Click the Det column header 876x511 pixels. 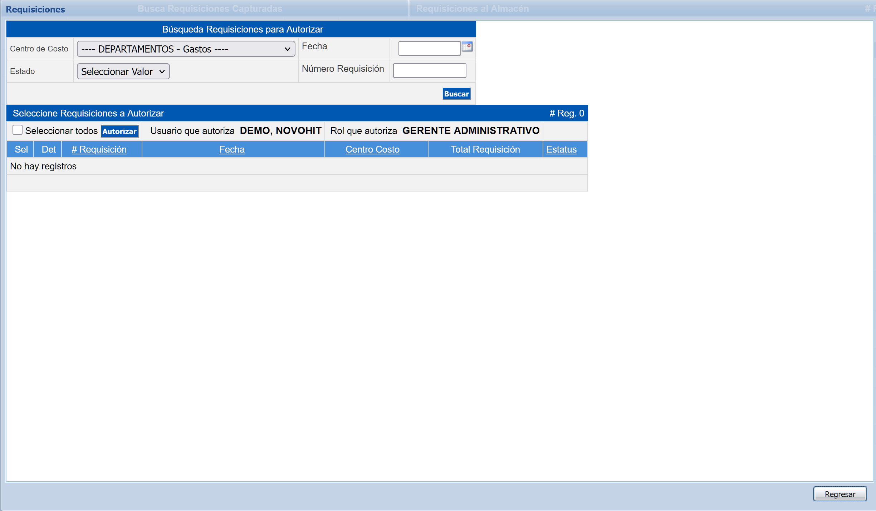pos(49,149)
